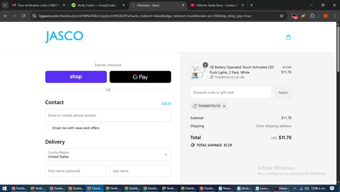Close the Checkout - Jasco tab
Image resolution: width=340 pixels, height=192 pixels.
[183, 5]
